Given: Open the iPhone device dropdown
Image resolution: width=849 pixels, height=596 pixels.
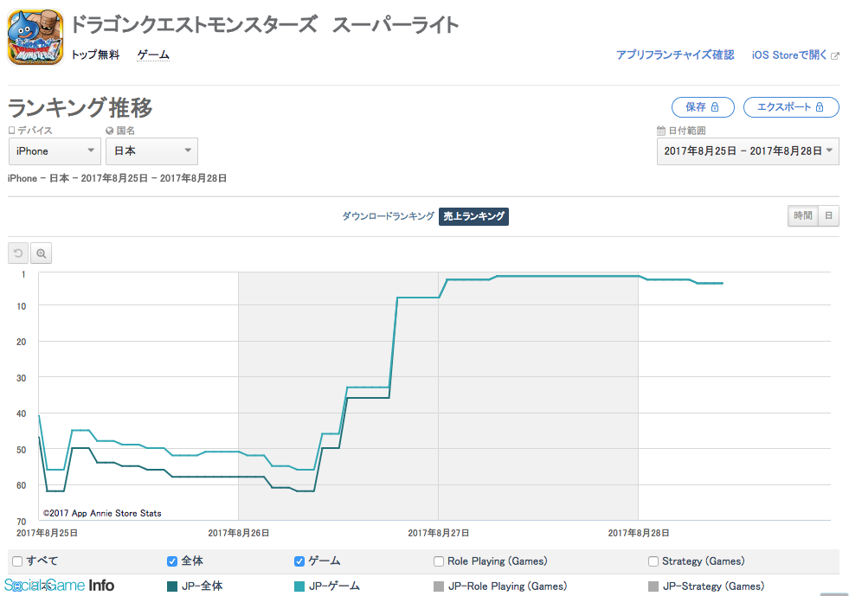Looking at the screenshot, I should 55,151.
